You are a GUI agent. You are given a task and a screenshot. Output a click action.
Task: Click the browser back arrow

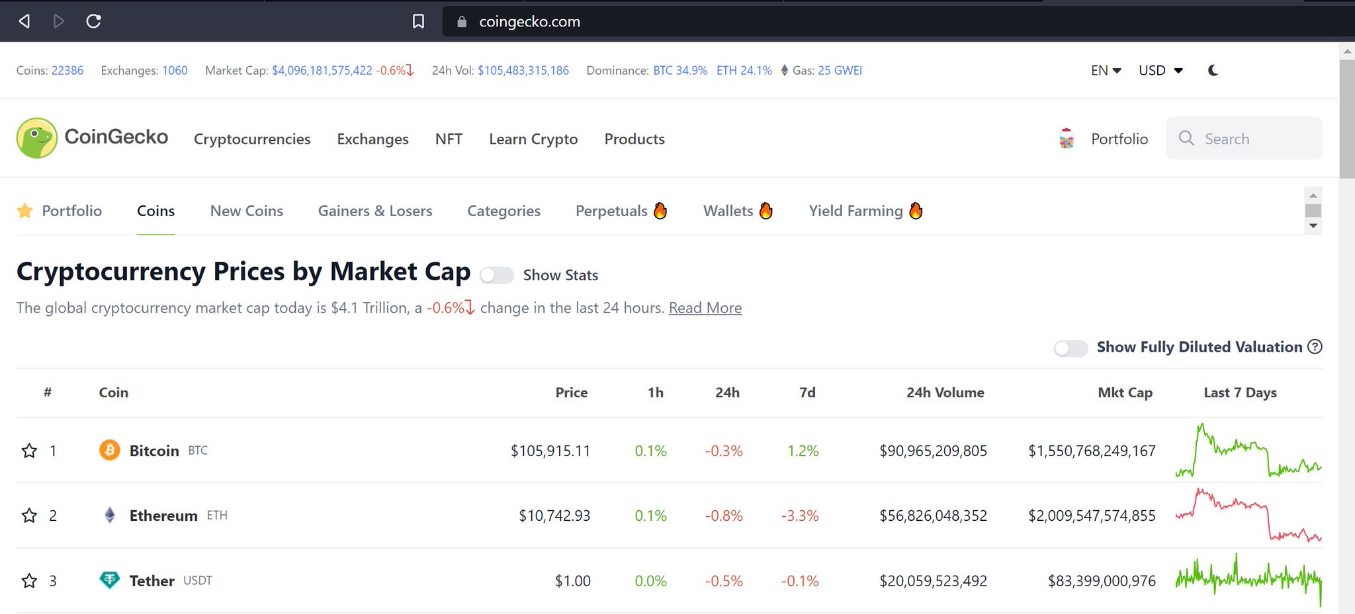[24, 21]
